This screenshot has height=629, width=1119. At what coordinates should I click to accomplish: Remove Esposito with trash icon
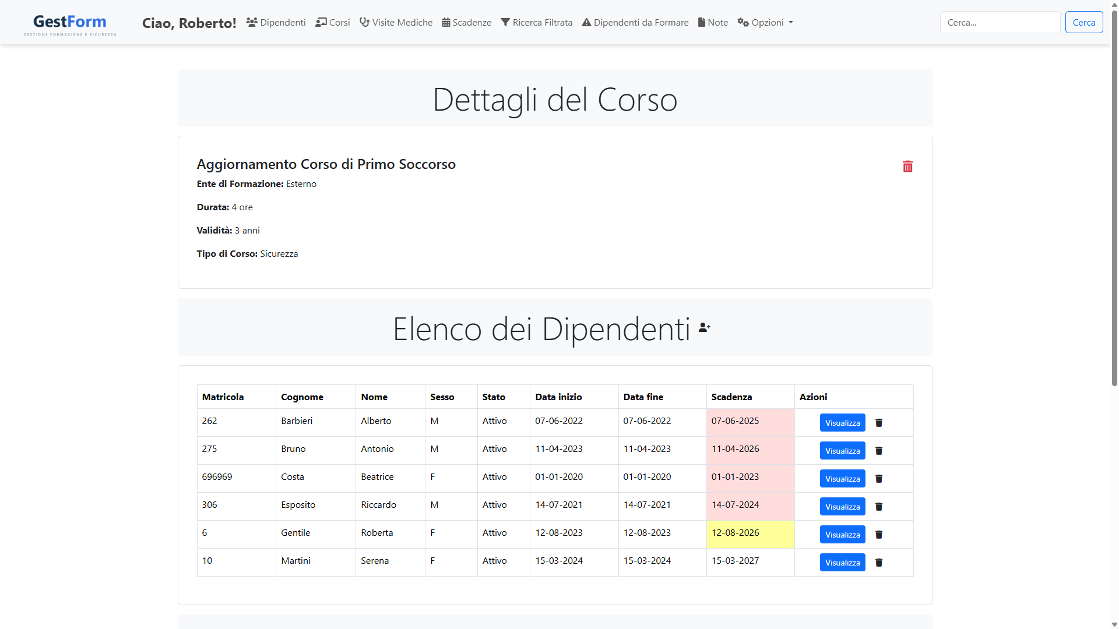click(x=879, y=507)
